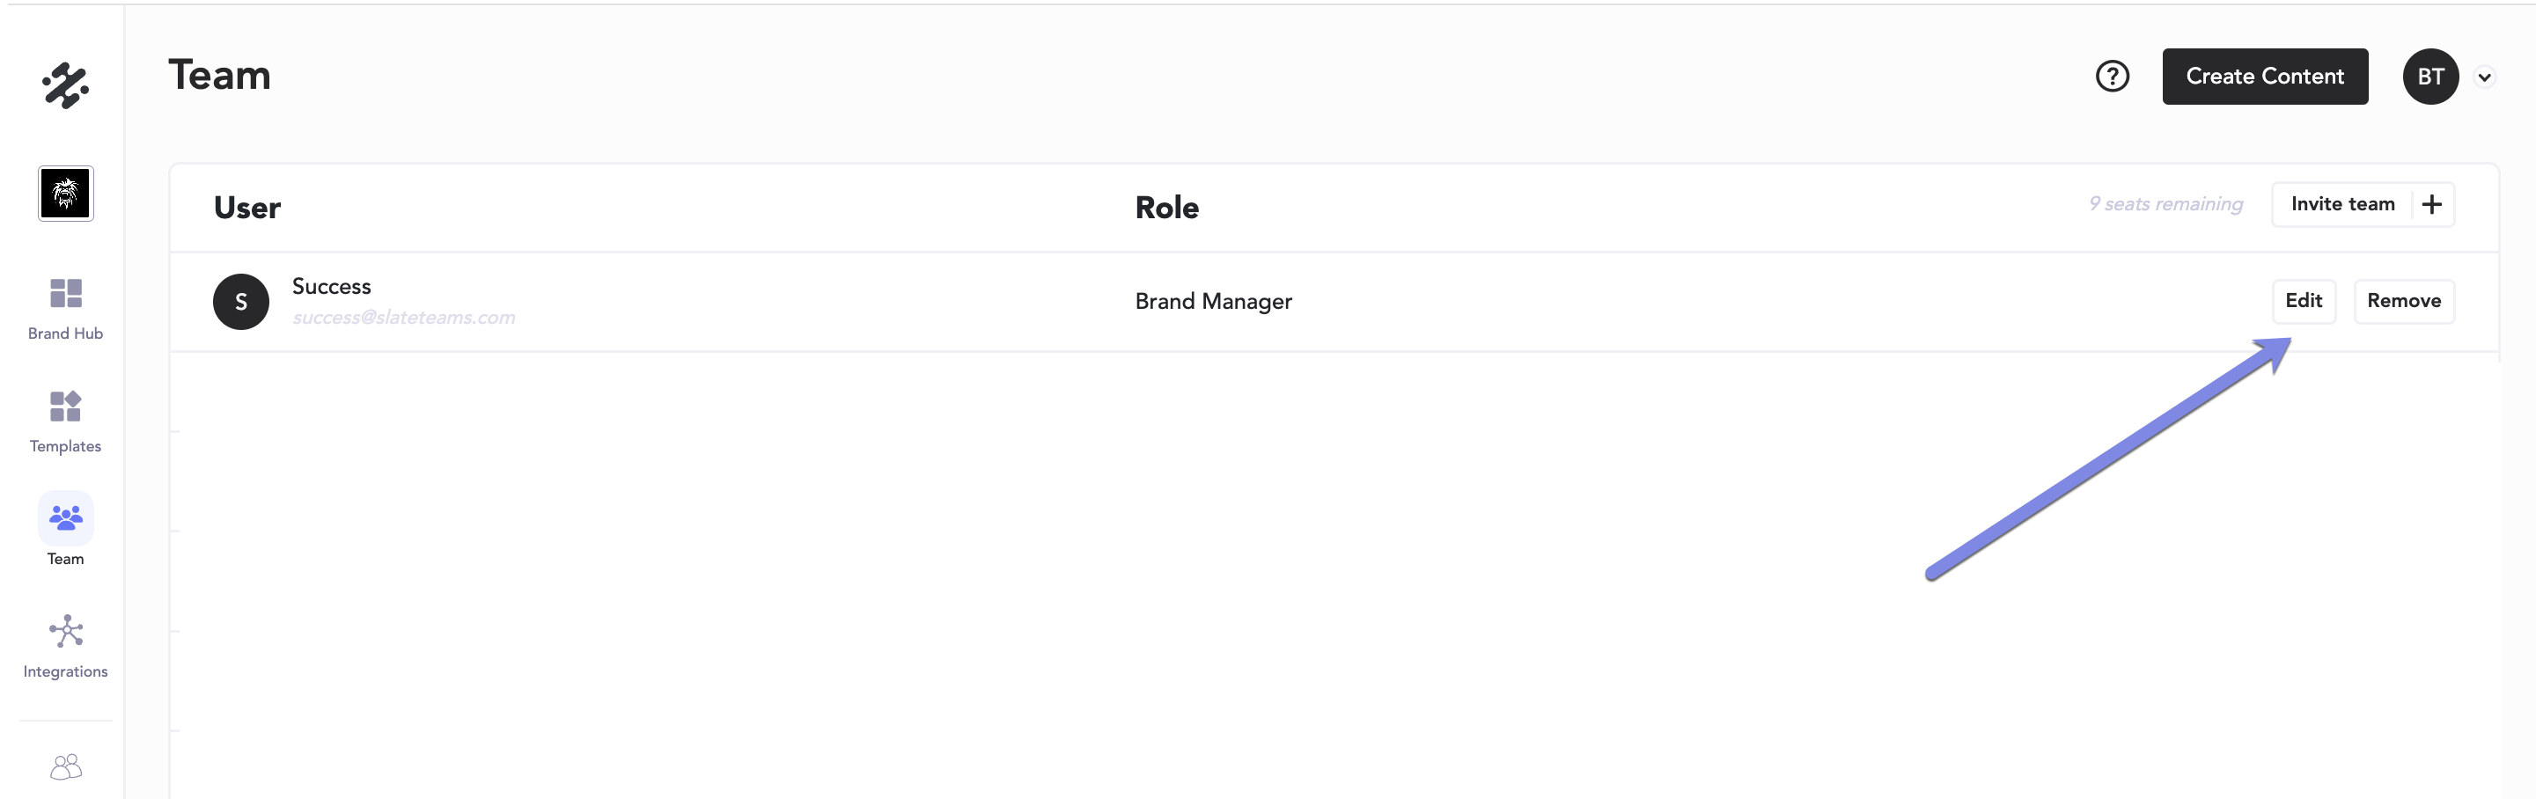
Task: Open the Brand Hub icon
Action: 65,293
